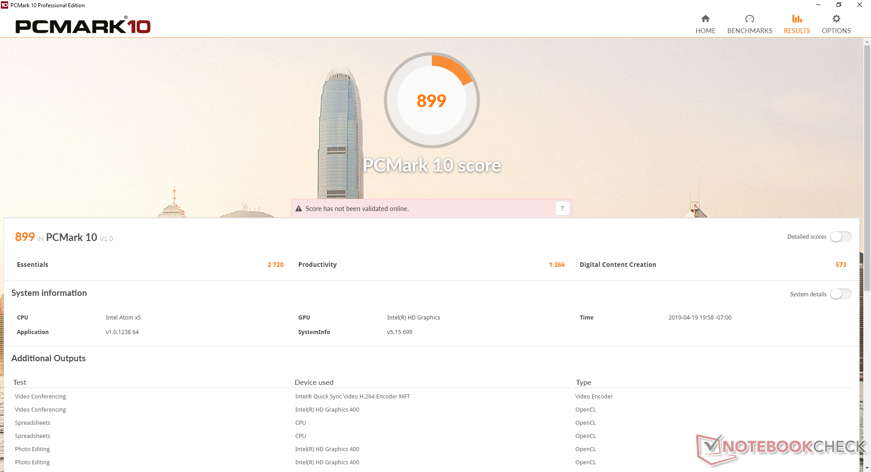Open the Benchmarks gauge icon
The height and width of the screenshot is (472, 871).
coord(749,19)
